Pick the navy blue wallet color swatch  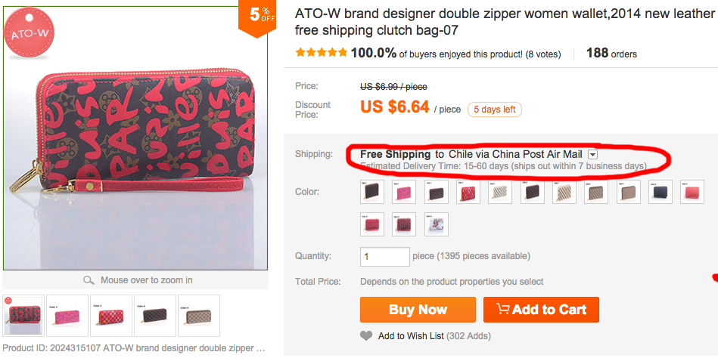point(660,193)
